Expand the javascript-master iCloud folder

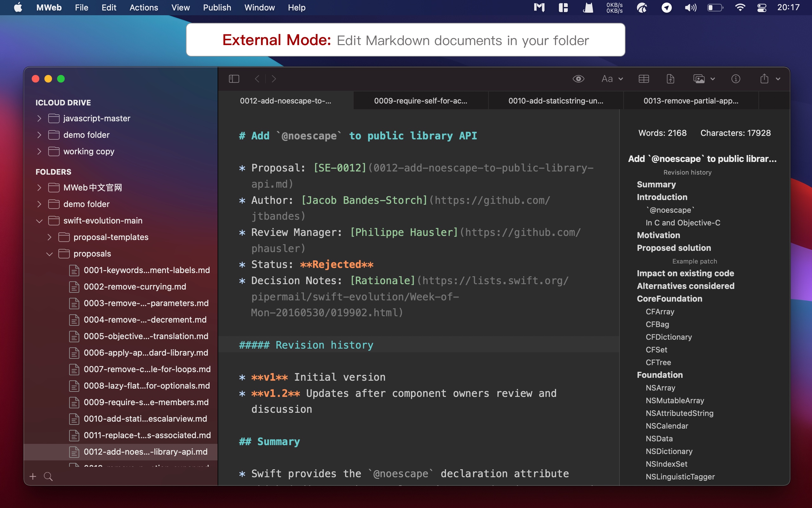point(39,118)
